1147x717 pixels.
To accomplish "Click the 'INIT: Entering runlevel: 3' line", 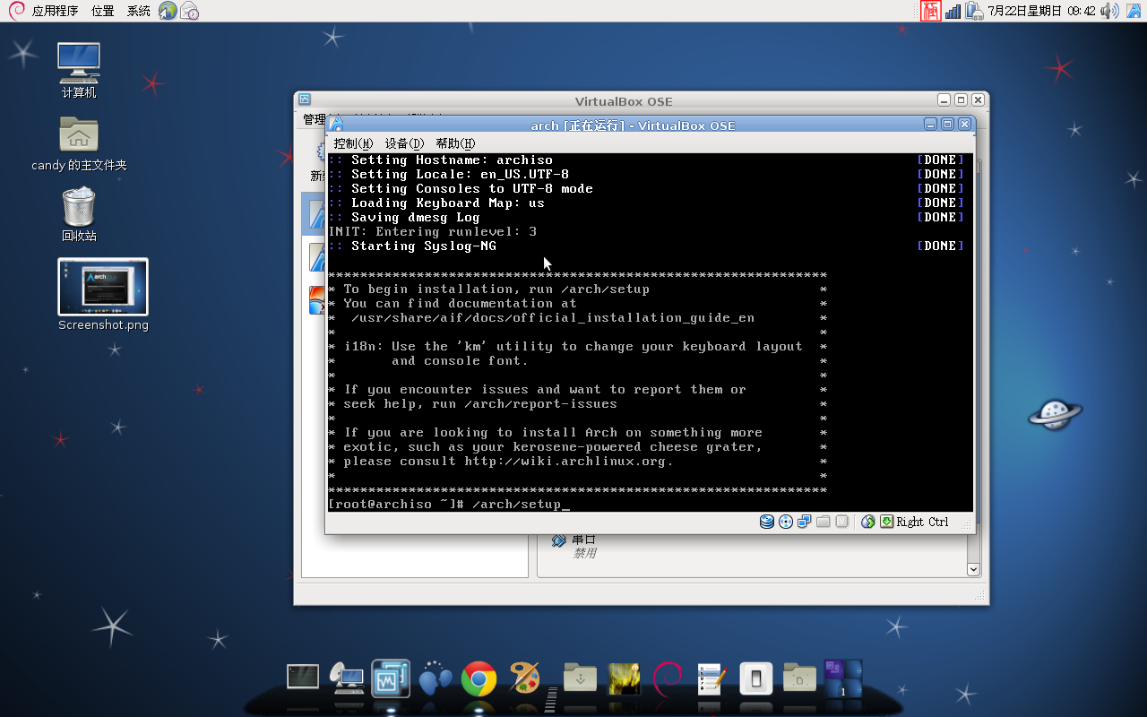I will tap(433, 231).
